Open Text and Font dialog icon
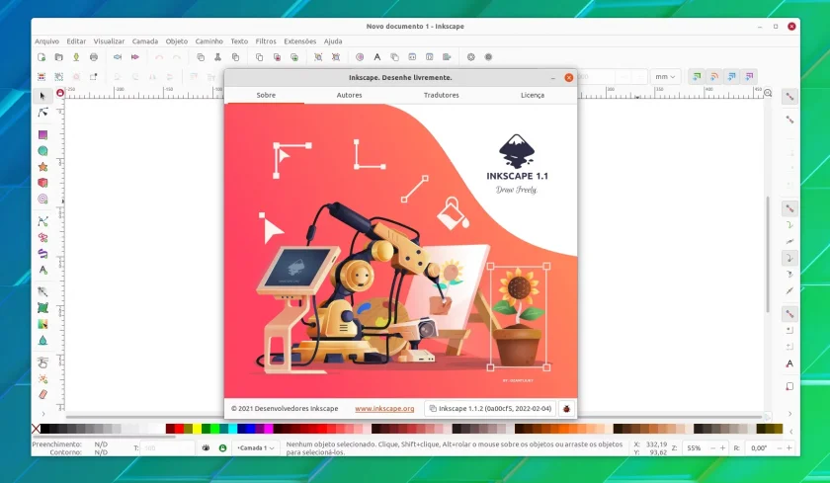The height and width of the screenshot is (483, 830). click(x=376, y=57)
